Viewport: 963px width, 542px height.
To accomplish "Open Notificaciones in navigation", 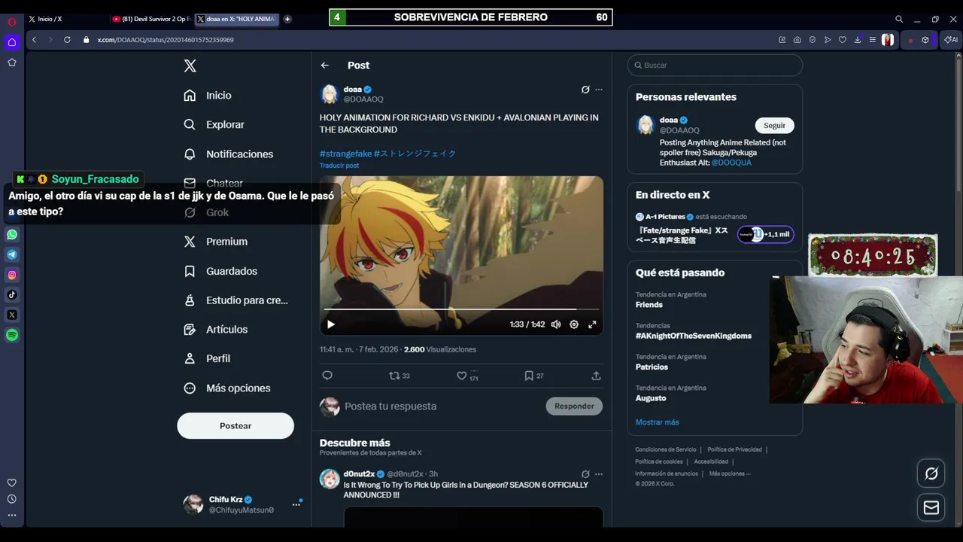I will pos(229,154).
